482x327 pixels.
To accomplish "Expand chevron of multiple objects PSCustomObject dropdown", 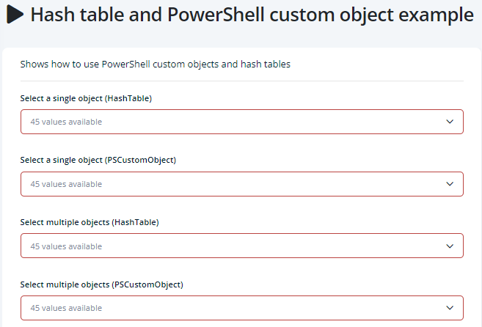I will [450, 308].
